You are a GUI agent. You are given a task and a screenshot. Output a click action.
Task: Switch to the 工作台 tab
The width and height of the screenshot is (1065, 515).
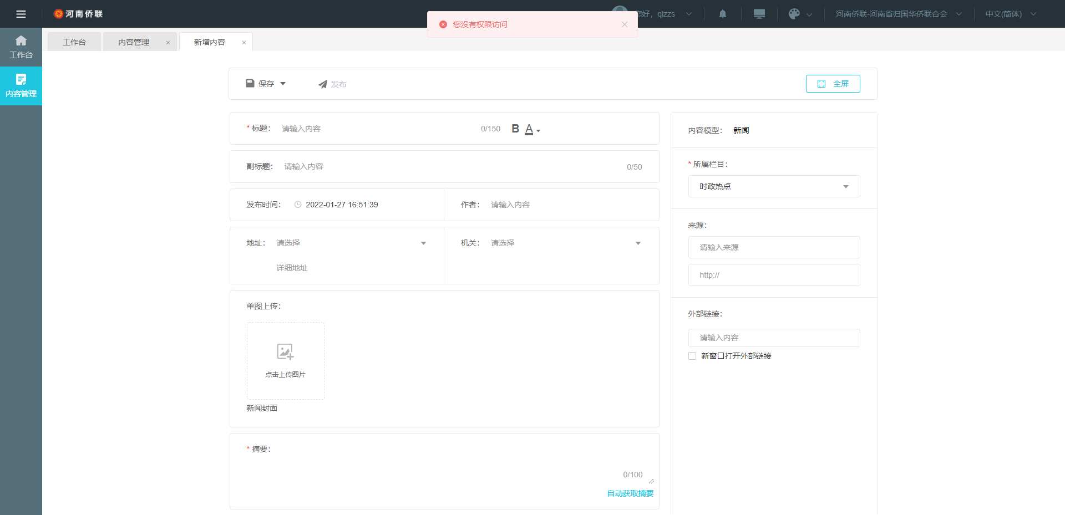(x=74, y=42)
